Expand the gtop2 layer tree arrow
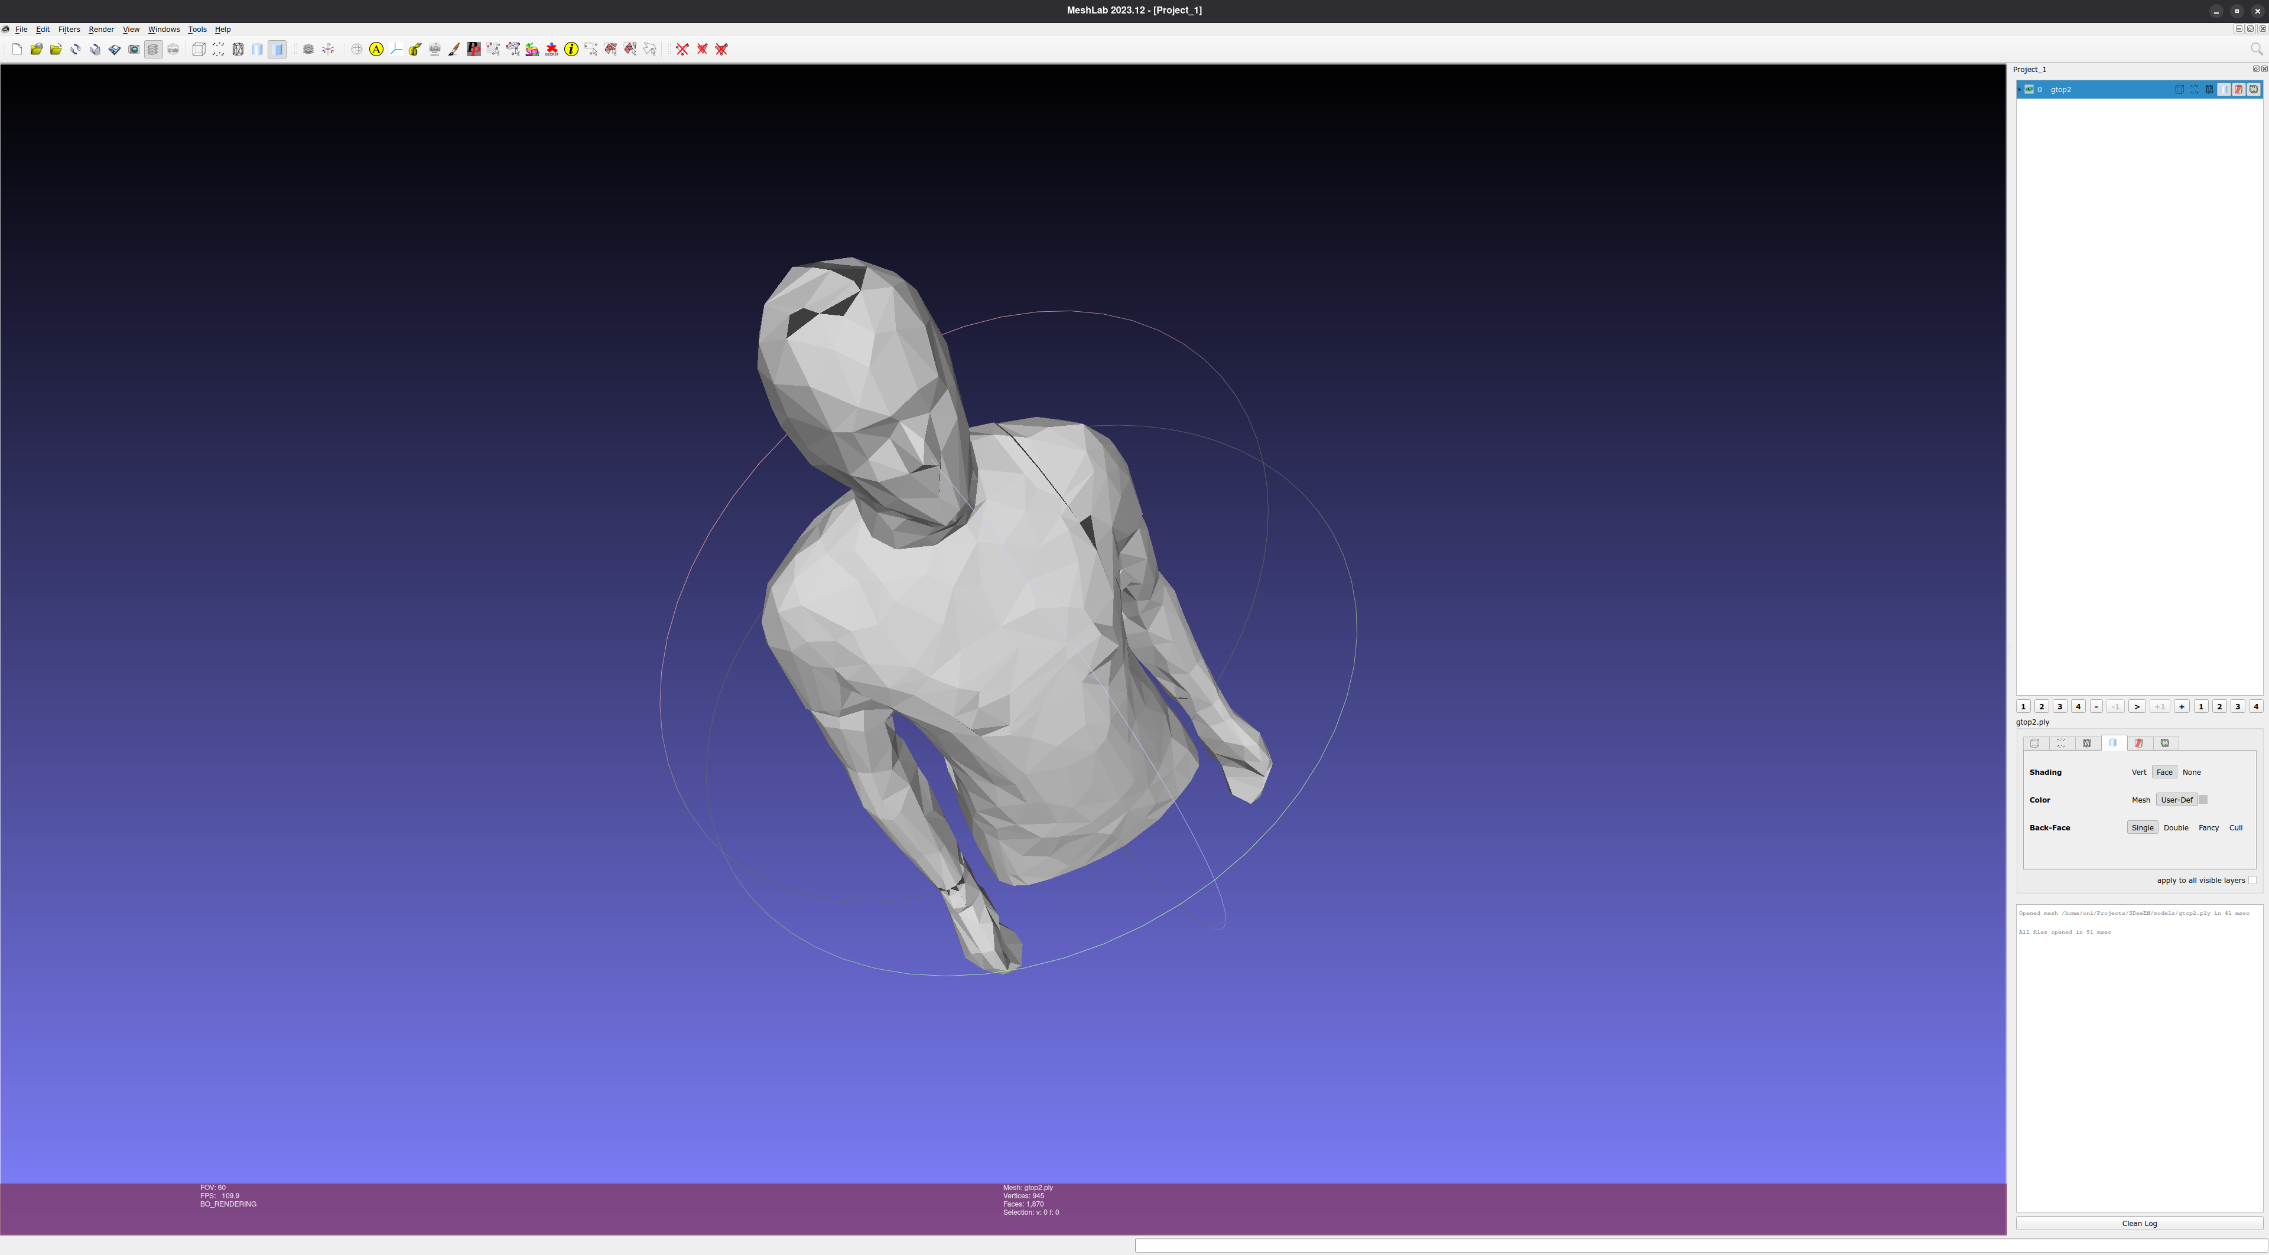The height and width of the screenshot is (1255, 2269). pos(2020,89)
